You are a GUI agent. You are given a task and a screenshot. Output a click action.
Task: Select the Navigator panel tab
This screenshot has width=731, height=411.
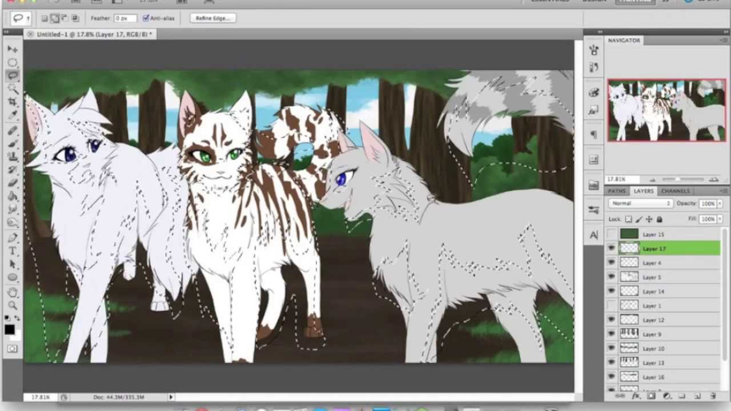(624, 41)
